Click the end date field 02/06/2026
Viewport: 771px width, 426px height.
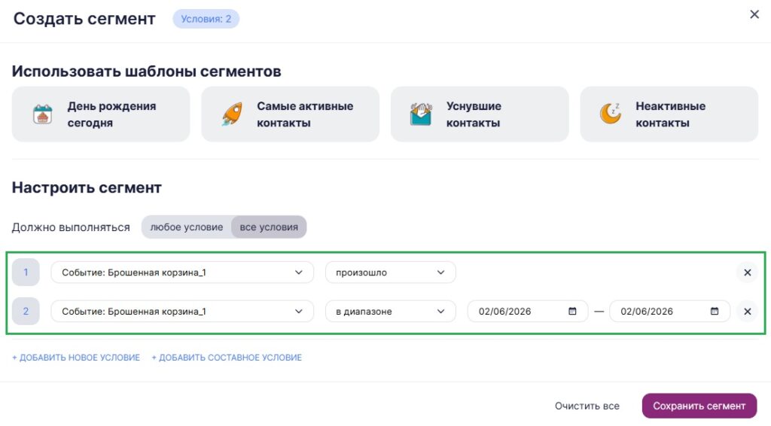(x=669, y=311)
